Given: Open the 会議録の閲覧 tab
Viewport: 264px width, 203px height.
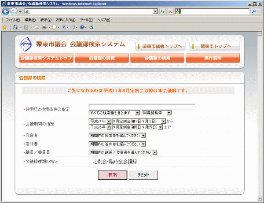Looking at the screenshot, I should tap(102, 58).
